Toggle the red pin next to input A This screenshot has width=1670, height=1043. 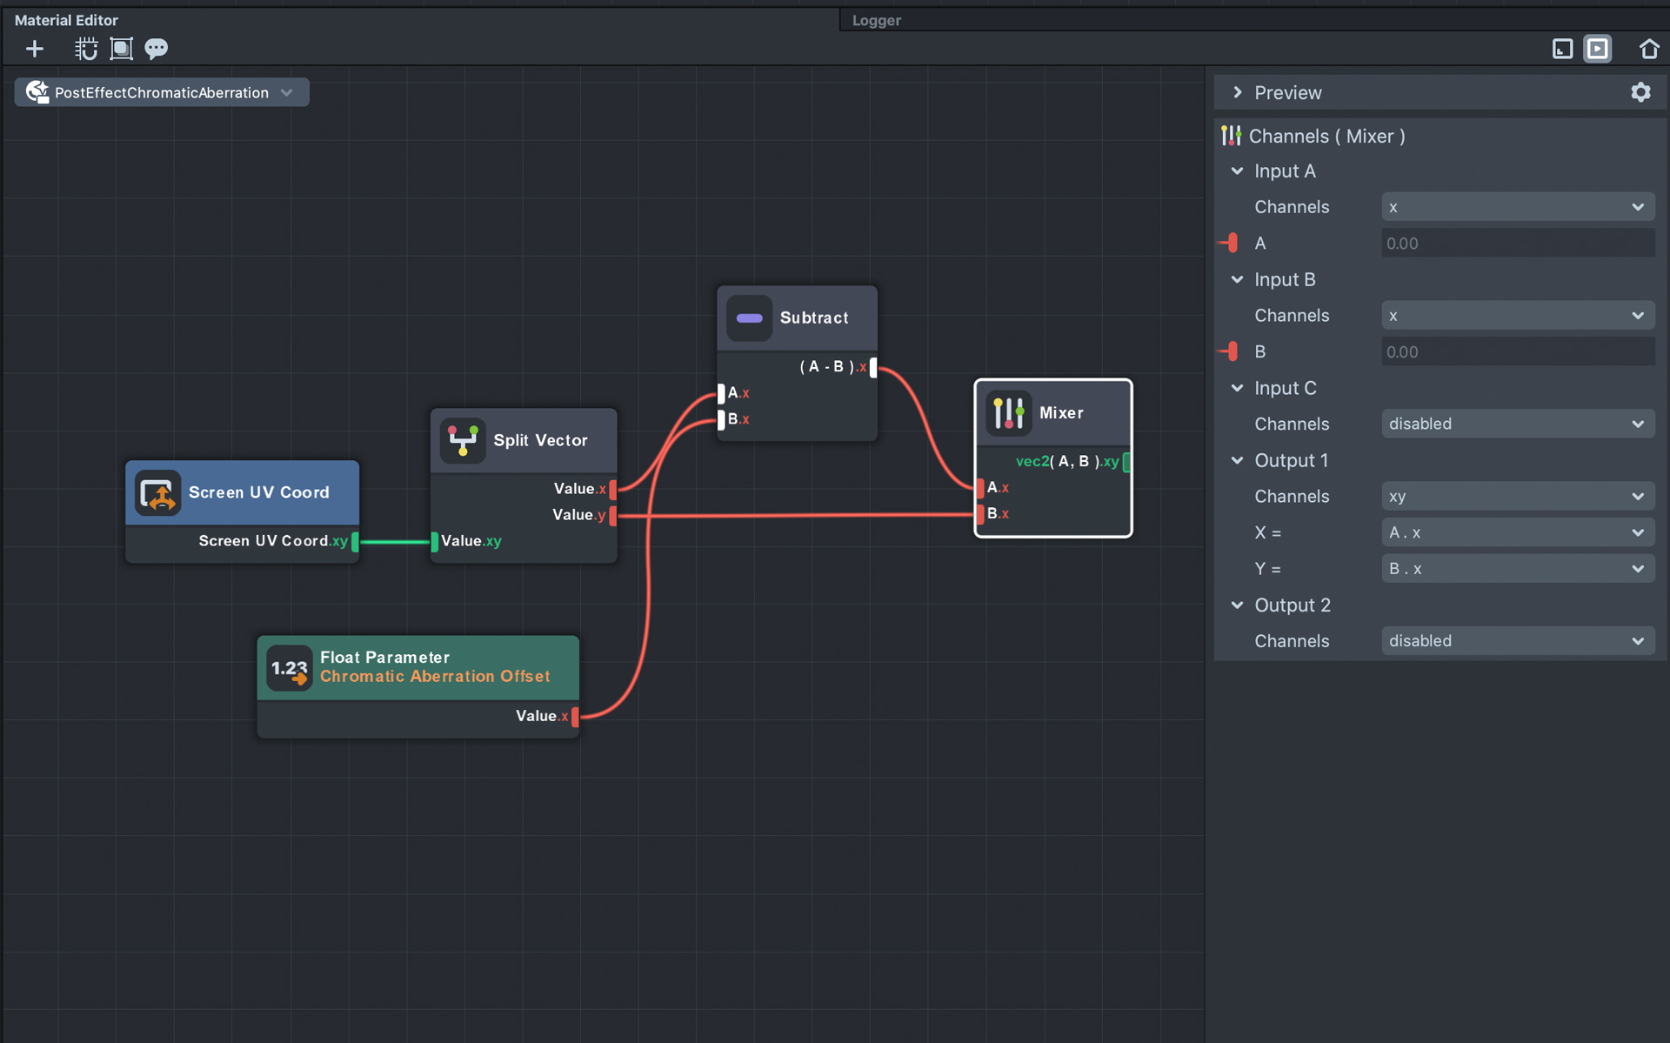click(1230, 244)
